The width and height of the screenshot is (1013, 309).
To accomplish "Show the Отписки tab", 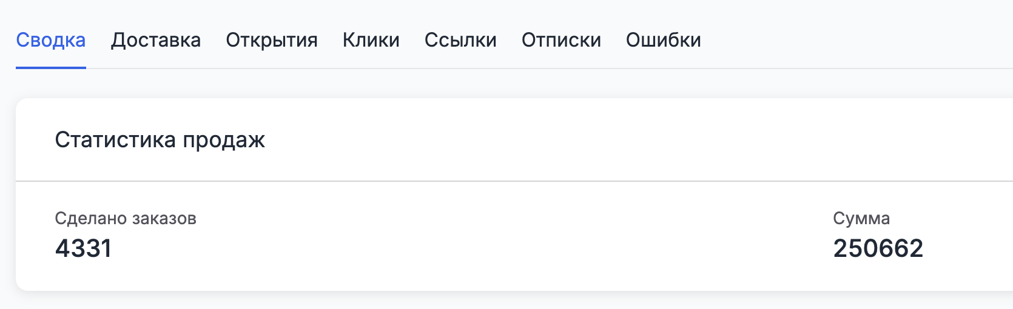I will [x=561, y=40].
